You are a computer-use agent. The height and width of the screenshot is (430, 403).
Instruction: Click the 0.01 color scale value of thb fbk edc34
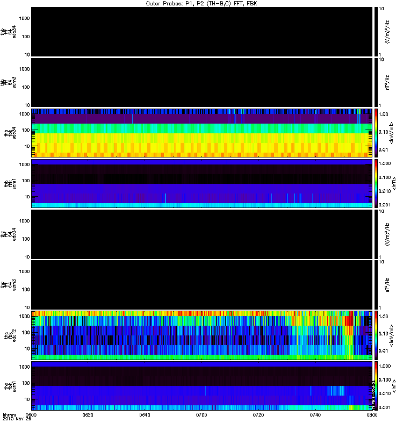pos(384,150)
